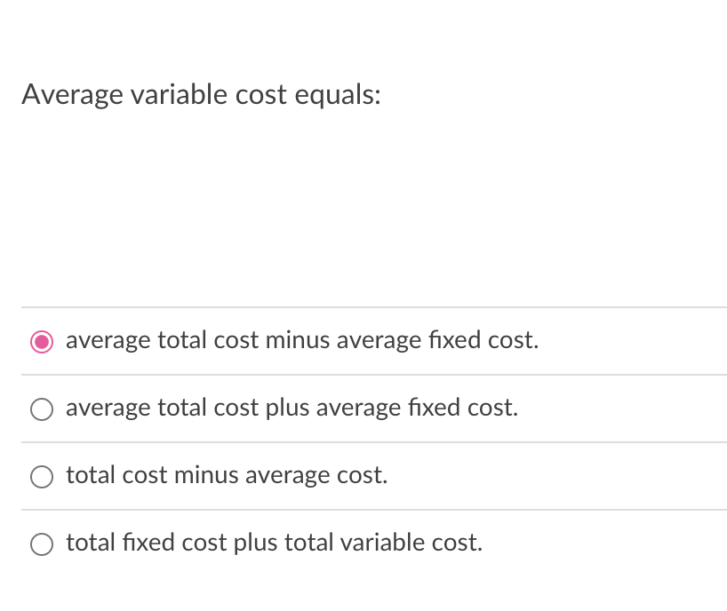Image resolution: width=727 pixels, height=611 pixels.
Task: Click the word 'equals:' in the question heading
Action: (338, 95)
